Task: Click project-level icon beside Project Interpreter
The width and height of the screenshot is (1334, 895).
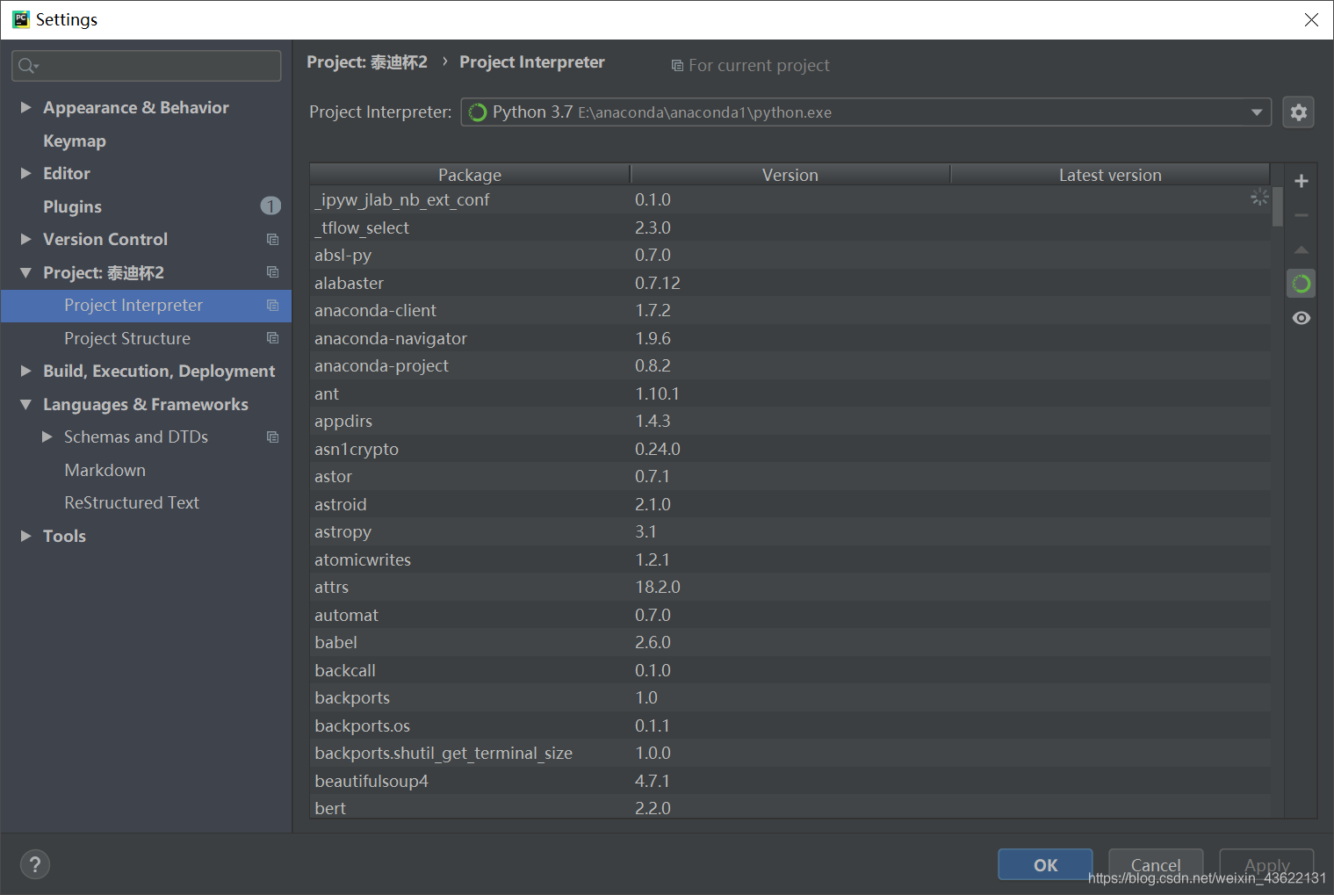Action: coord(273,306)
